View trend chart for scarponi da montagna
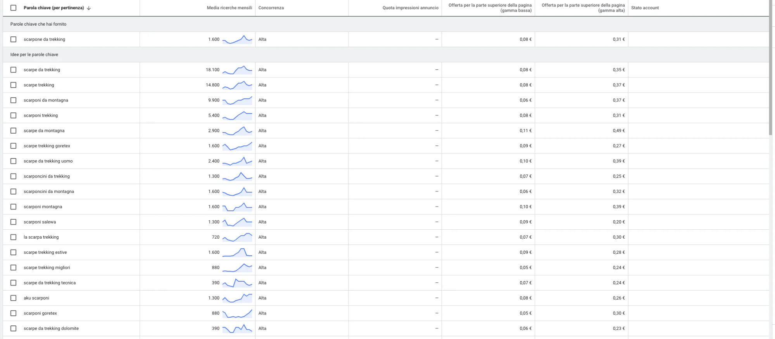Screen dimensions: 775x339 point(237,100)
